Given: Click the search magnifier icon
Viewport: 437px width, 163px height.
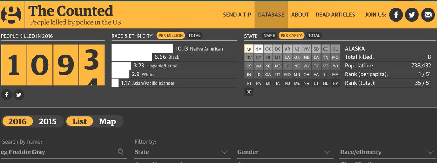Looking at the screenshot, I should [x=120, y=152].
